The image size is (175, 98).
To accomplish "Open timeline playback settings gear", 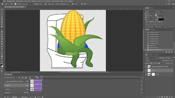I will pos(19,78).
